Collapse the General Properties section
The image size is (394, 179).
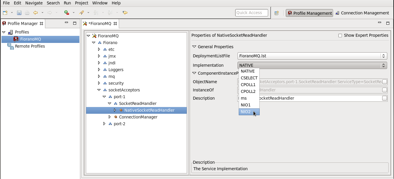[x=194, y=47]
